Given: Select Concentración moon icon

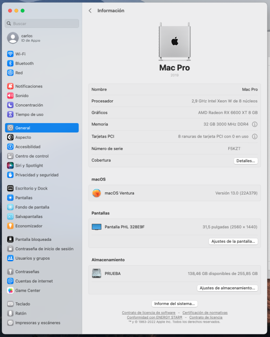Looking at the screenshot, I should (x=10, y=105).
